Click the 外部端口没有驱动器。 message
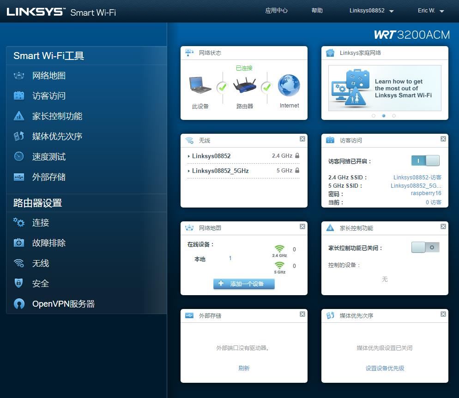The height and width of the screenshot is (398, 459). pos(243,348)
